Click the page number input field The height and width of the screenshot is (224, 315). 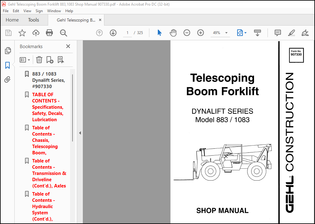[x=127, y=33]
